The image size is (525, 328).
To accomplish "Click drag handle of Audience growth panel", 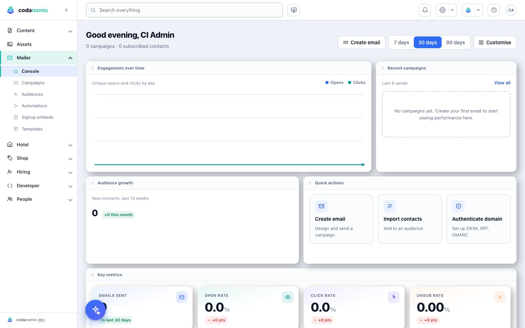I will coord(93,183).
